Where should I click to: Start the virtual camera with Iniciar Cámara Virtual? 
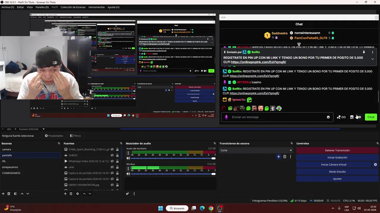pos(334,164)
